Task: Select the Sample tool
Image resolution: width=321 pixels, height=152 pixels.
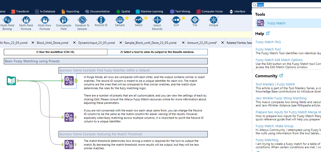Action: pyautogui.click(x=120, y=20)
